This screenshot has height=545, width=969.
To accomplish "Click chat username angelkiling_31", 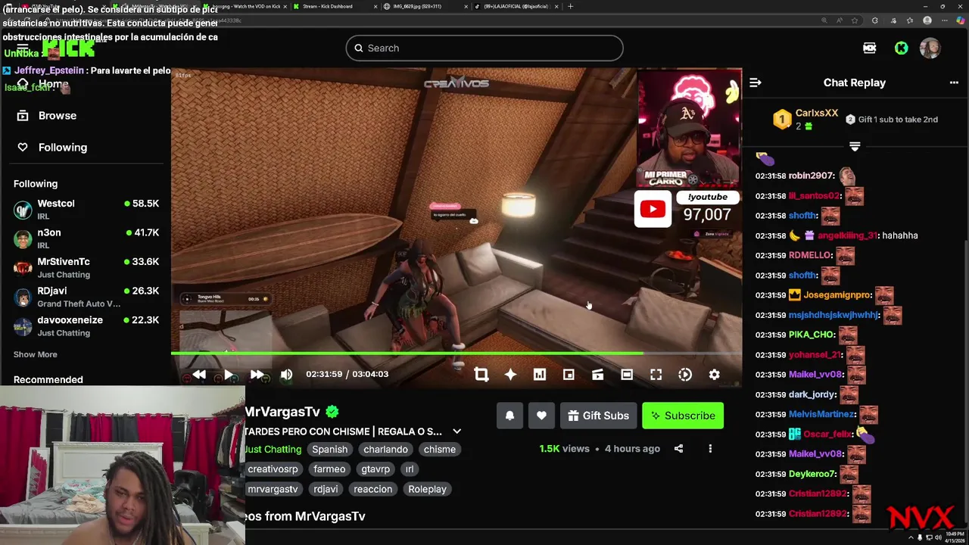I will pyautogui.click(x=847, y=235).
